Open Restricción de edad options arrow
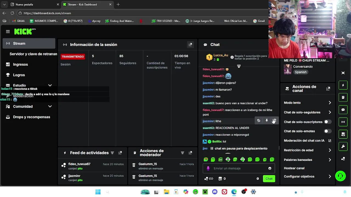351x197 pixels. [x=330, y=150]
